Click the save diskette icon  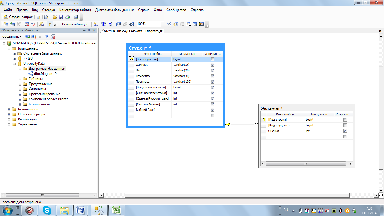click(61, 17)
